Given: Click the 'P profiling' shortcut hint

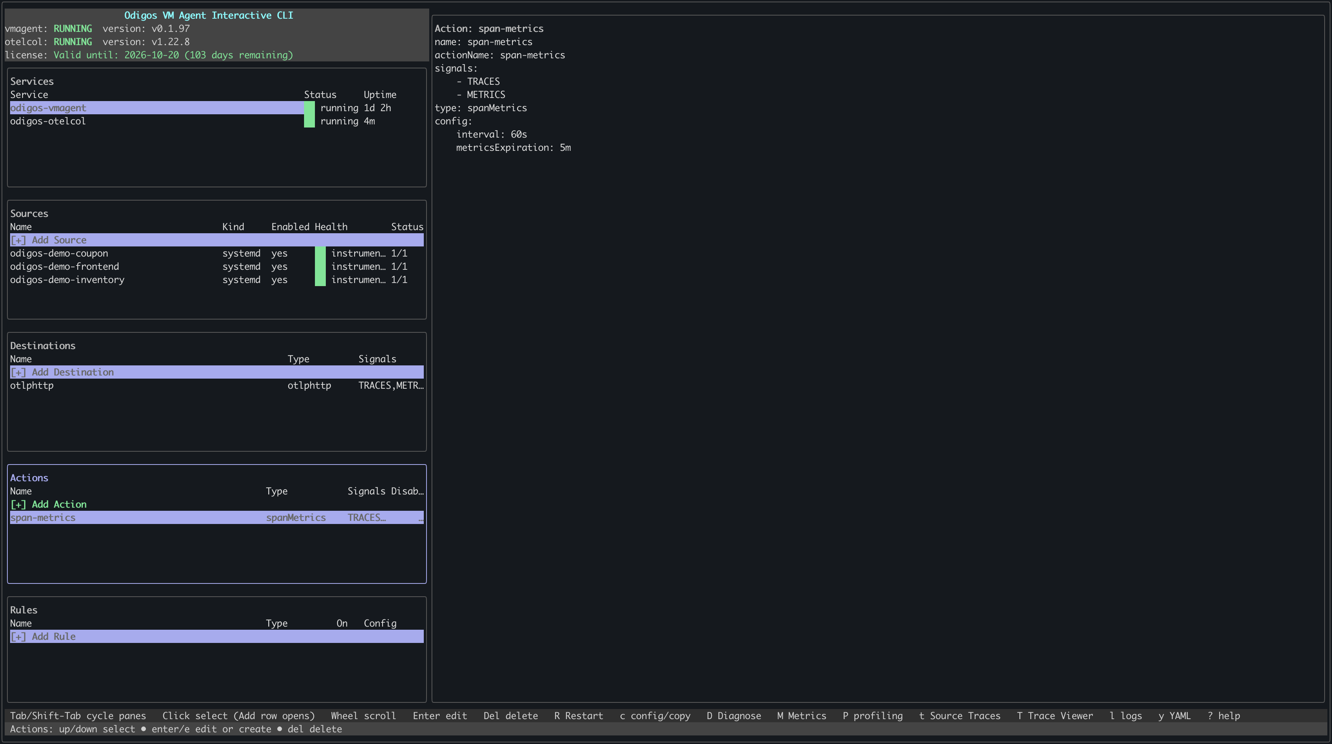Looking at the screenshot, I should [x=872, y=716].
